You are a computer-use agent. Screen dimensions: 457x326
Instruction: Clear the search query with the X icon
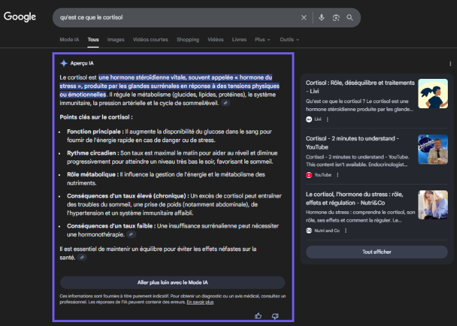304,18
